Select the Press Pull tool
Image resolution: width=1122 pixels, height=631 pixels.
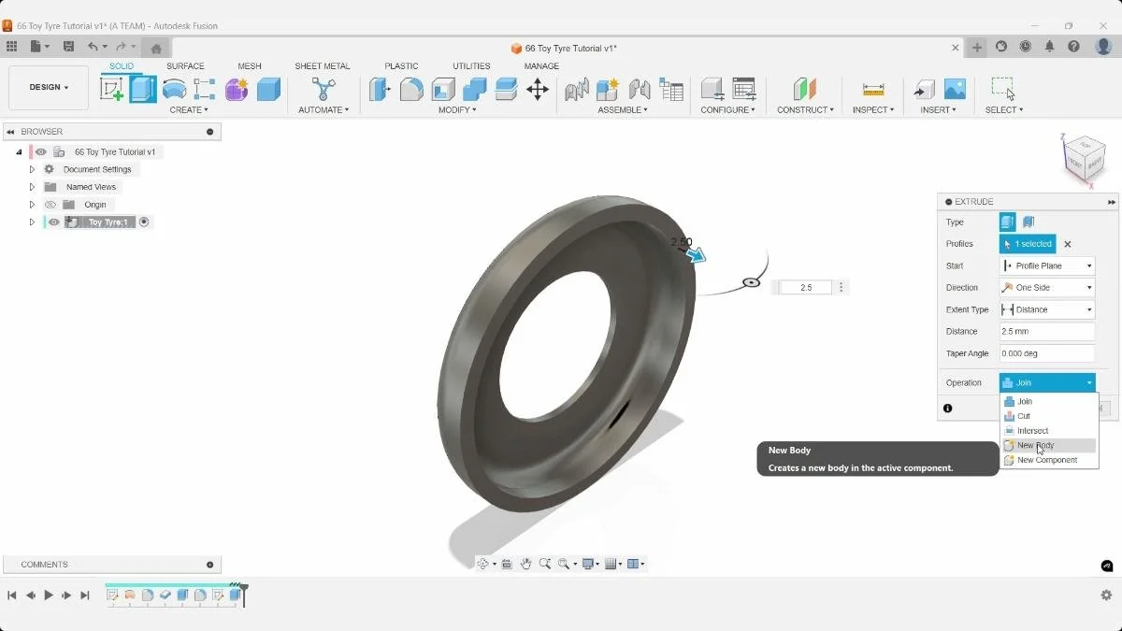click(x=379, y=89)
